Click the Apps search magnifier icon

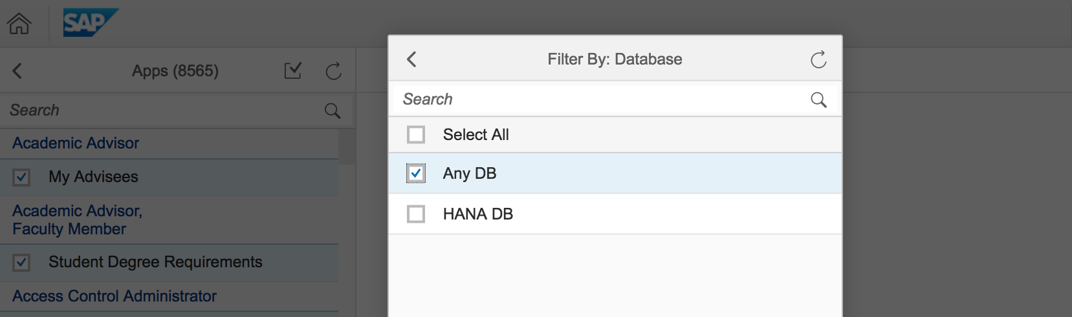(x=333, y=110)
